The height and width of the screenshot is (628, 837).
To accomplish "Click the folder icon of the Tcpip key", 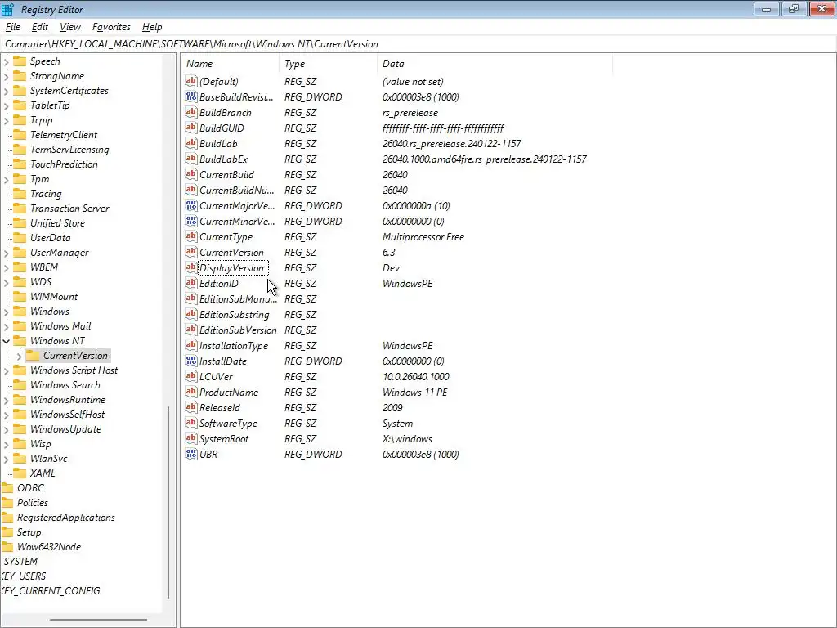I will tap(20, 119).
